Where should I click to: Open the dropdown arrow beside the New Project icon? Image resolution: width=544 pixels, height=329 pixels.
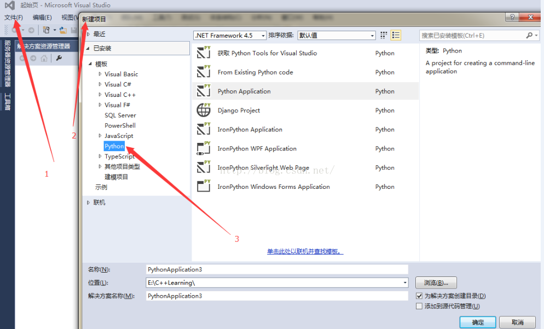55,30
